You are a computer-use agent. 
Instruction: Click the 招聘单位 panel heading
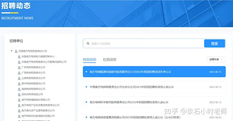pos(17,41)
